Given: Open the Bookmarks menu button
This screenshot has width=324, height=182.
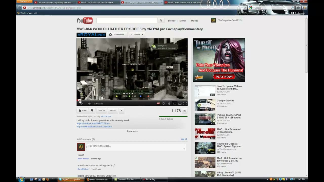Looking at the screenshot, I should point(298,13).
